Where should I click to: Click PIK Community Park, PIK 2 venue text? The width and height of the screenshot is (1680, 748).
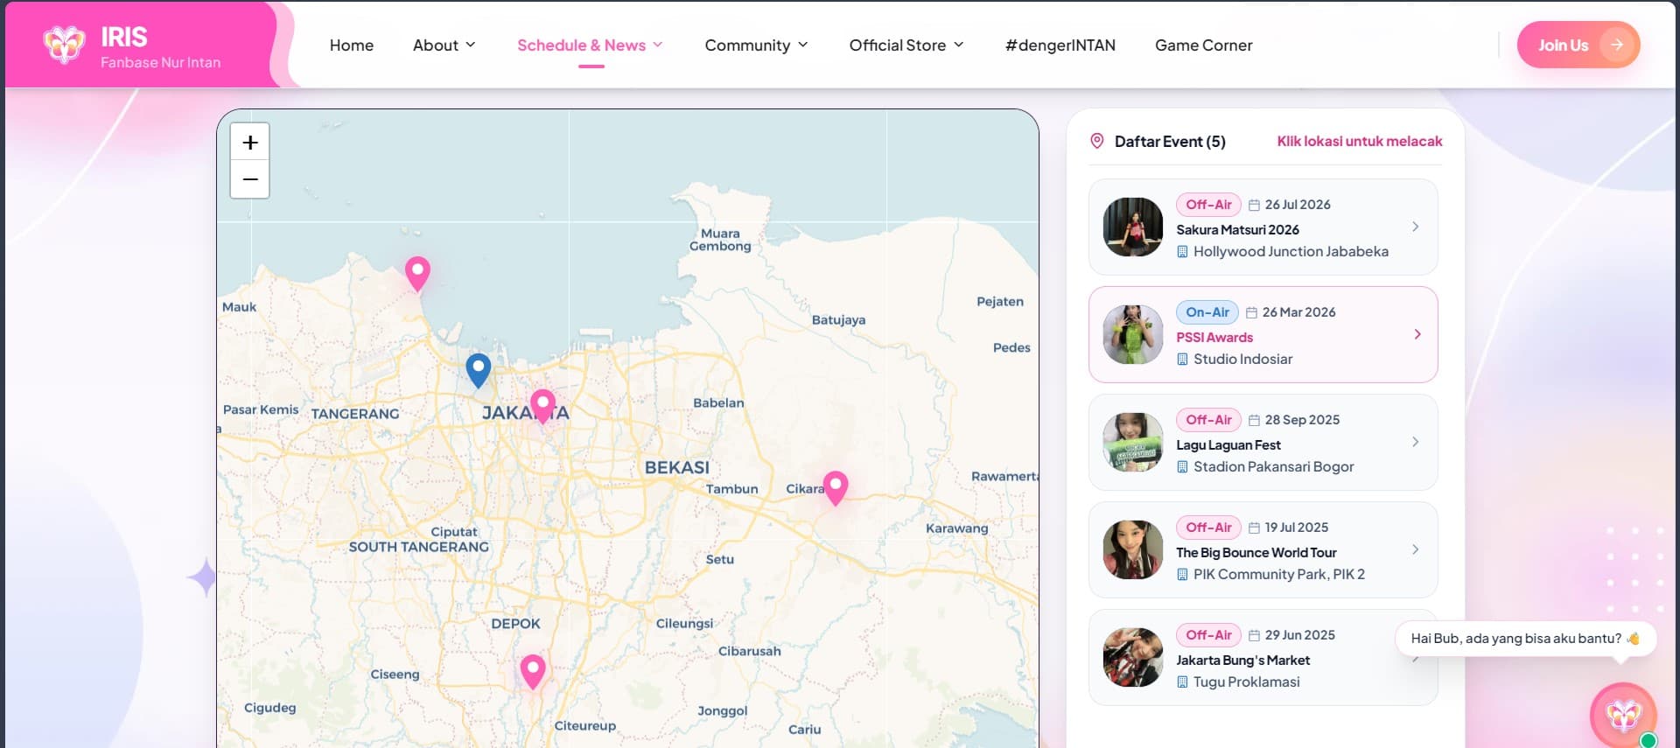(x=1278, y=575)
